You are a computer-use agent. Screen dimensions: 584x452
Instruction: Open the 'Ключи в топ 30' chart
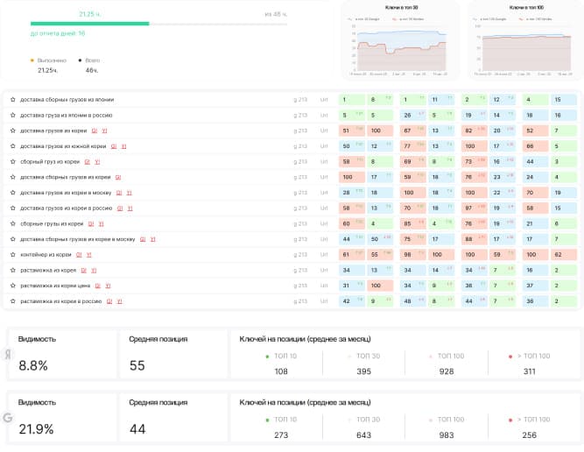coord(399,42)
